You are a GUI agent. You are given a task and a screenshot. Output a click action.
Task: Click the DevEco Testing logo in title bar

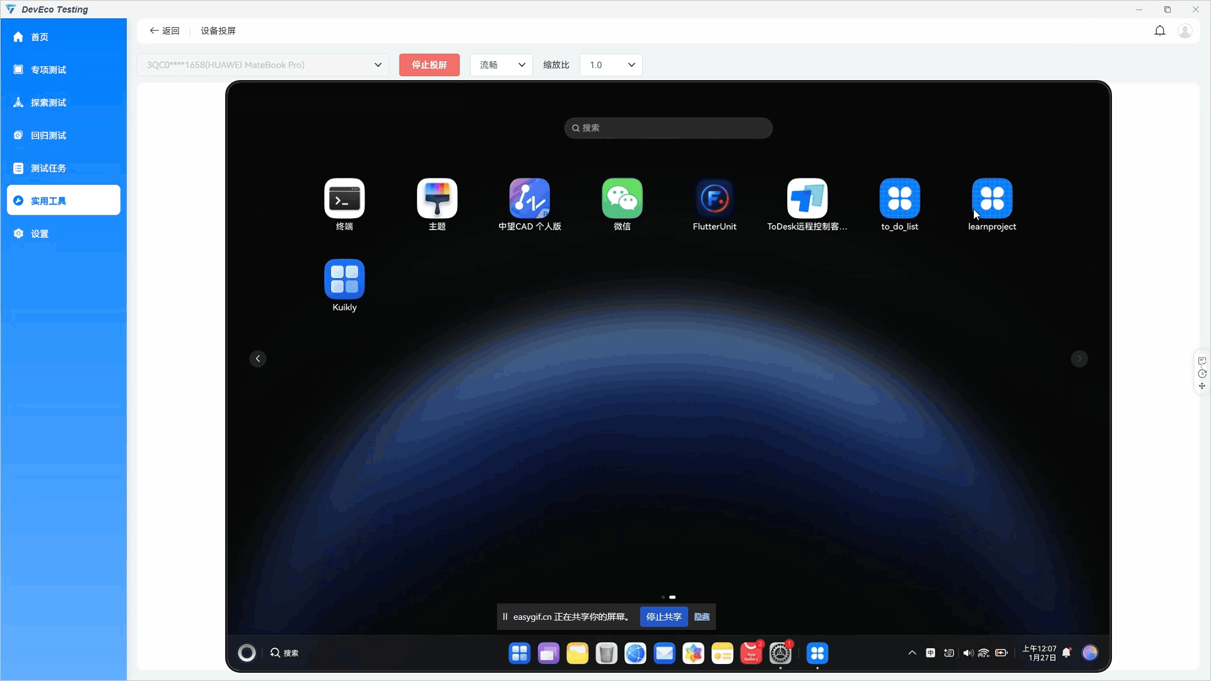tap(11, 9)
